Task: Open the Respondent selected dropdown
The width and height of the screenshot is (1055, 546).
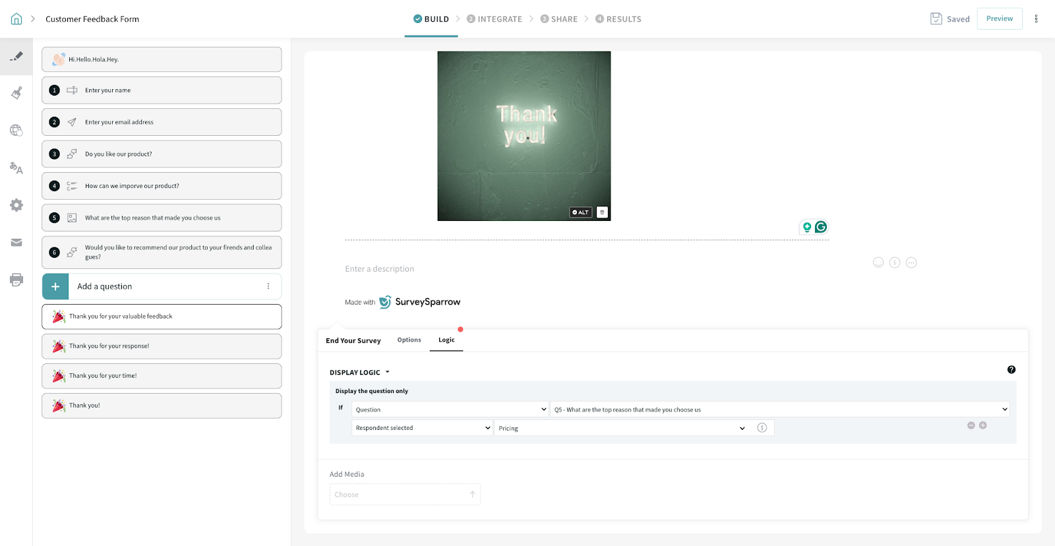Action: tap(422, 428)
